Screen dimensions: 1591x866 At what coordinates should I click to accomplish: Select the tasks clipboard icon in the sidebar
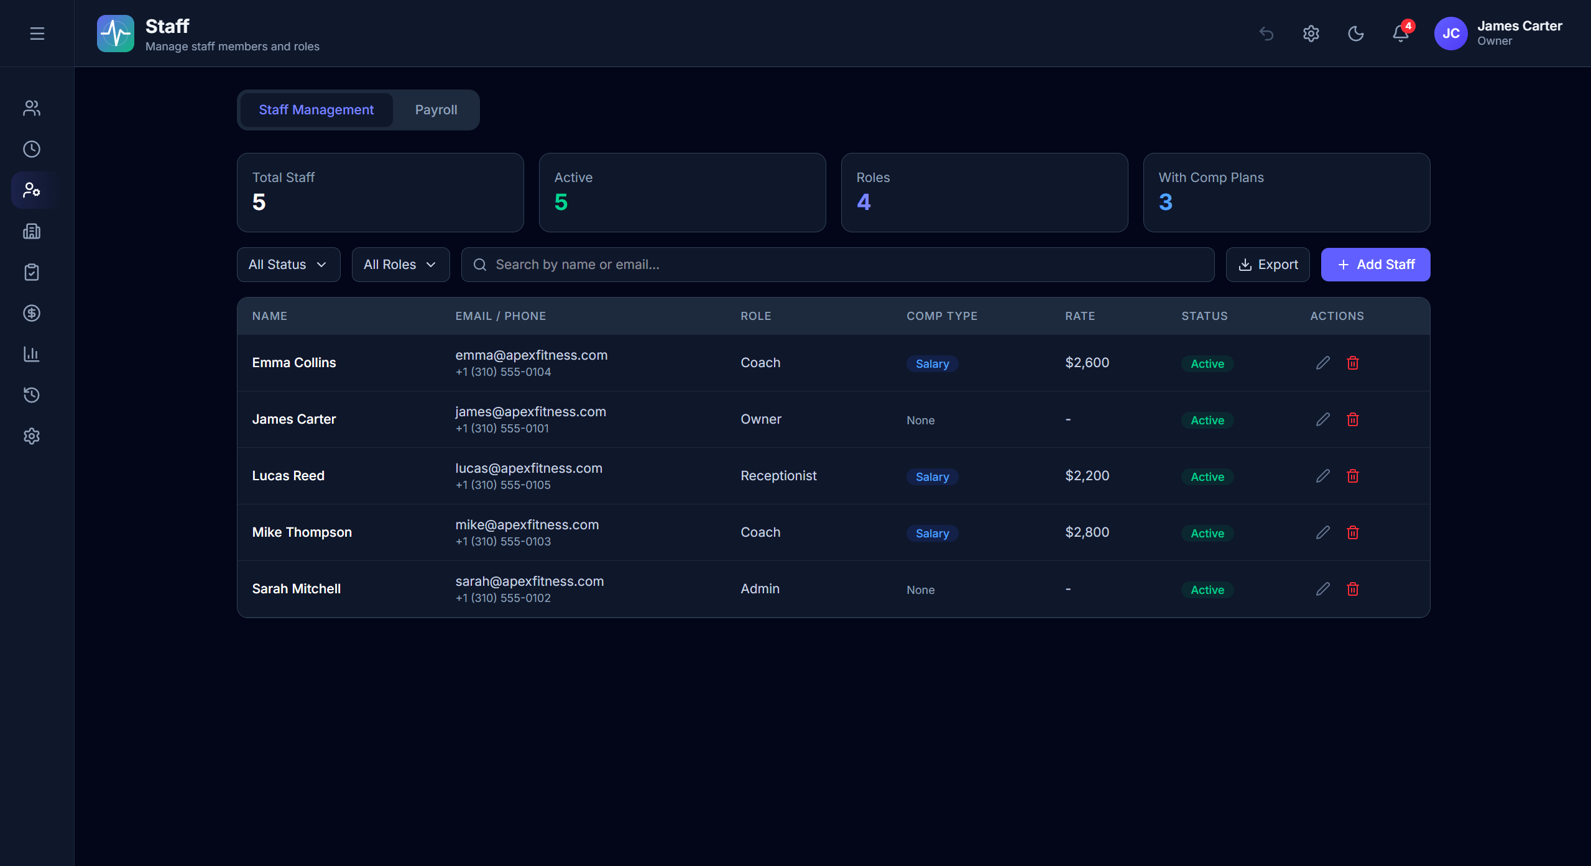coord(31,271)
